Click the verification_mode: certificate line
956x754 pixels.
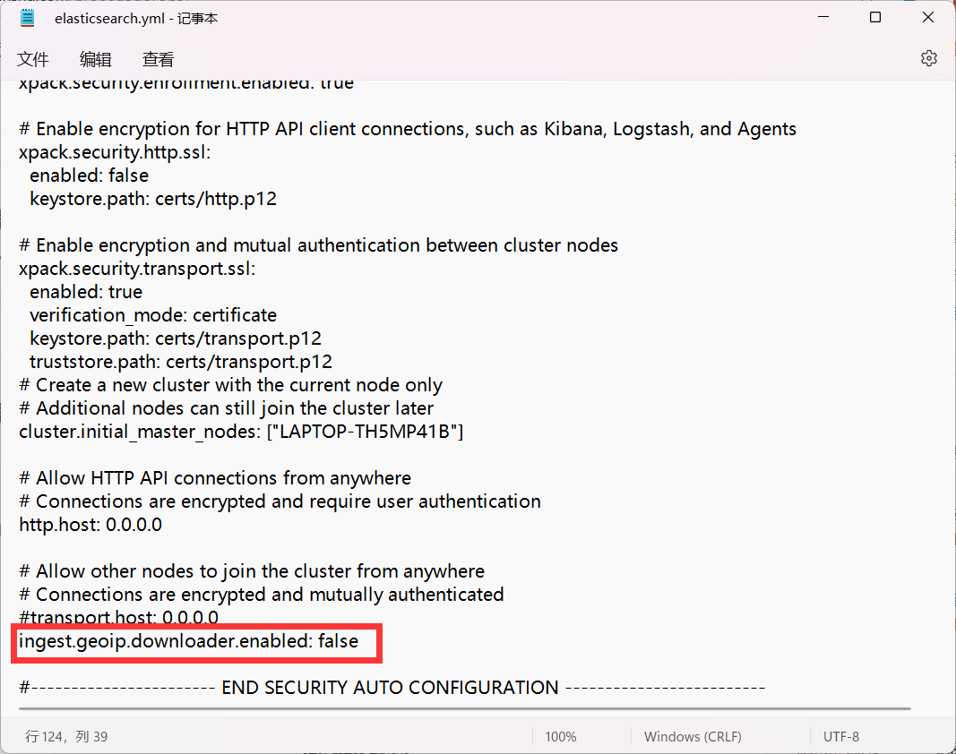point(153,315)
